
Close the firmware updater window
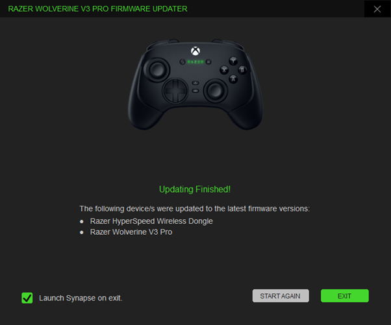pyautogui.click(x=377, y=9)
